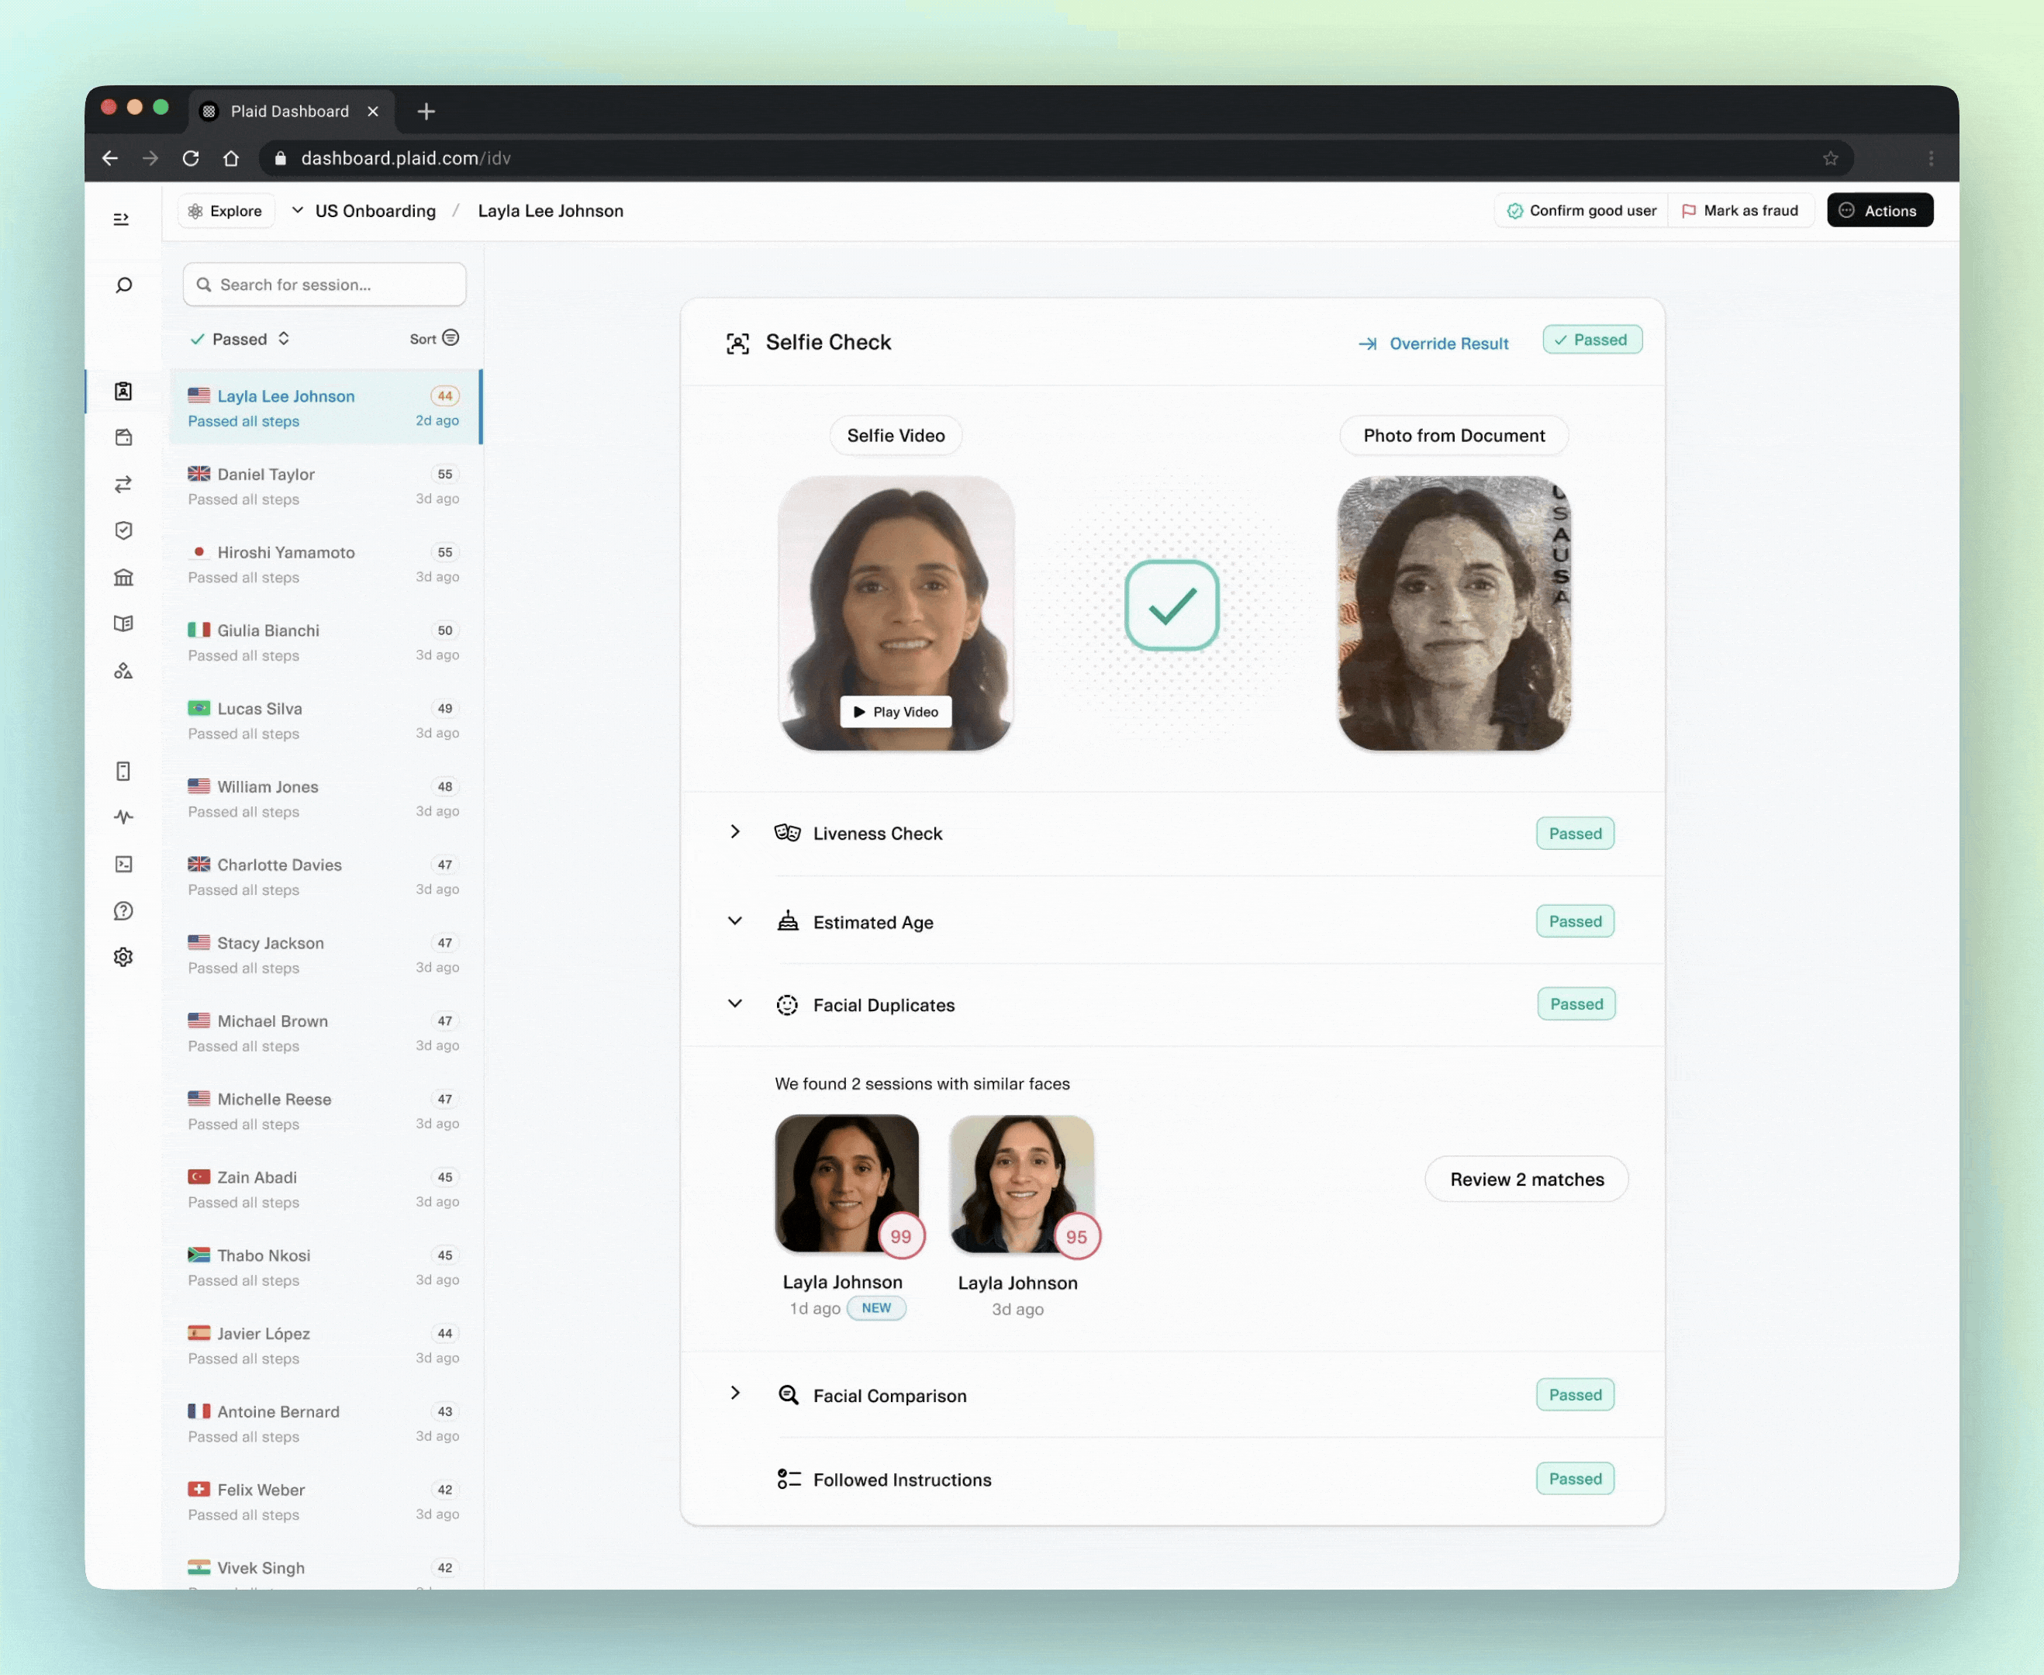This screenshot has height=1675, width=2044.
Task: Click Override Result link
Action: click(x=1434, y=344)
